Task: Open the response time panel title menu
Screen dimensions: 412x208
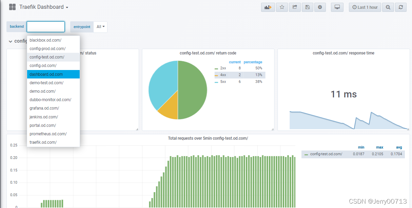Action: point(344,53)
